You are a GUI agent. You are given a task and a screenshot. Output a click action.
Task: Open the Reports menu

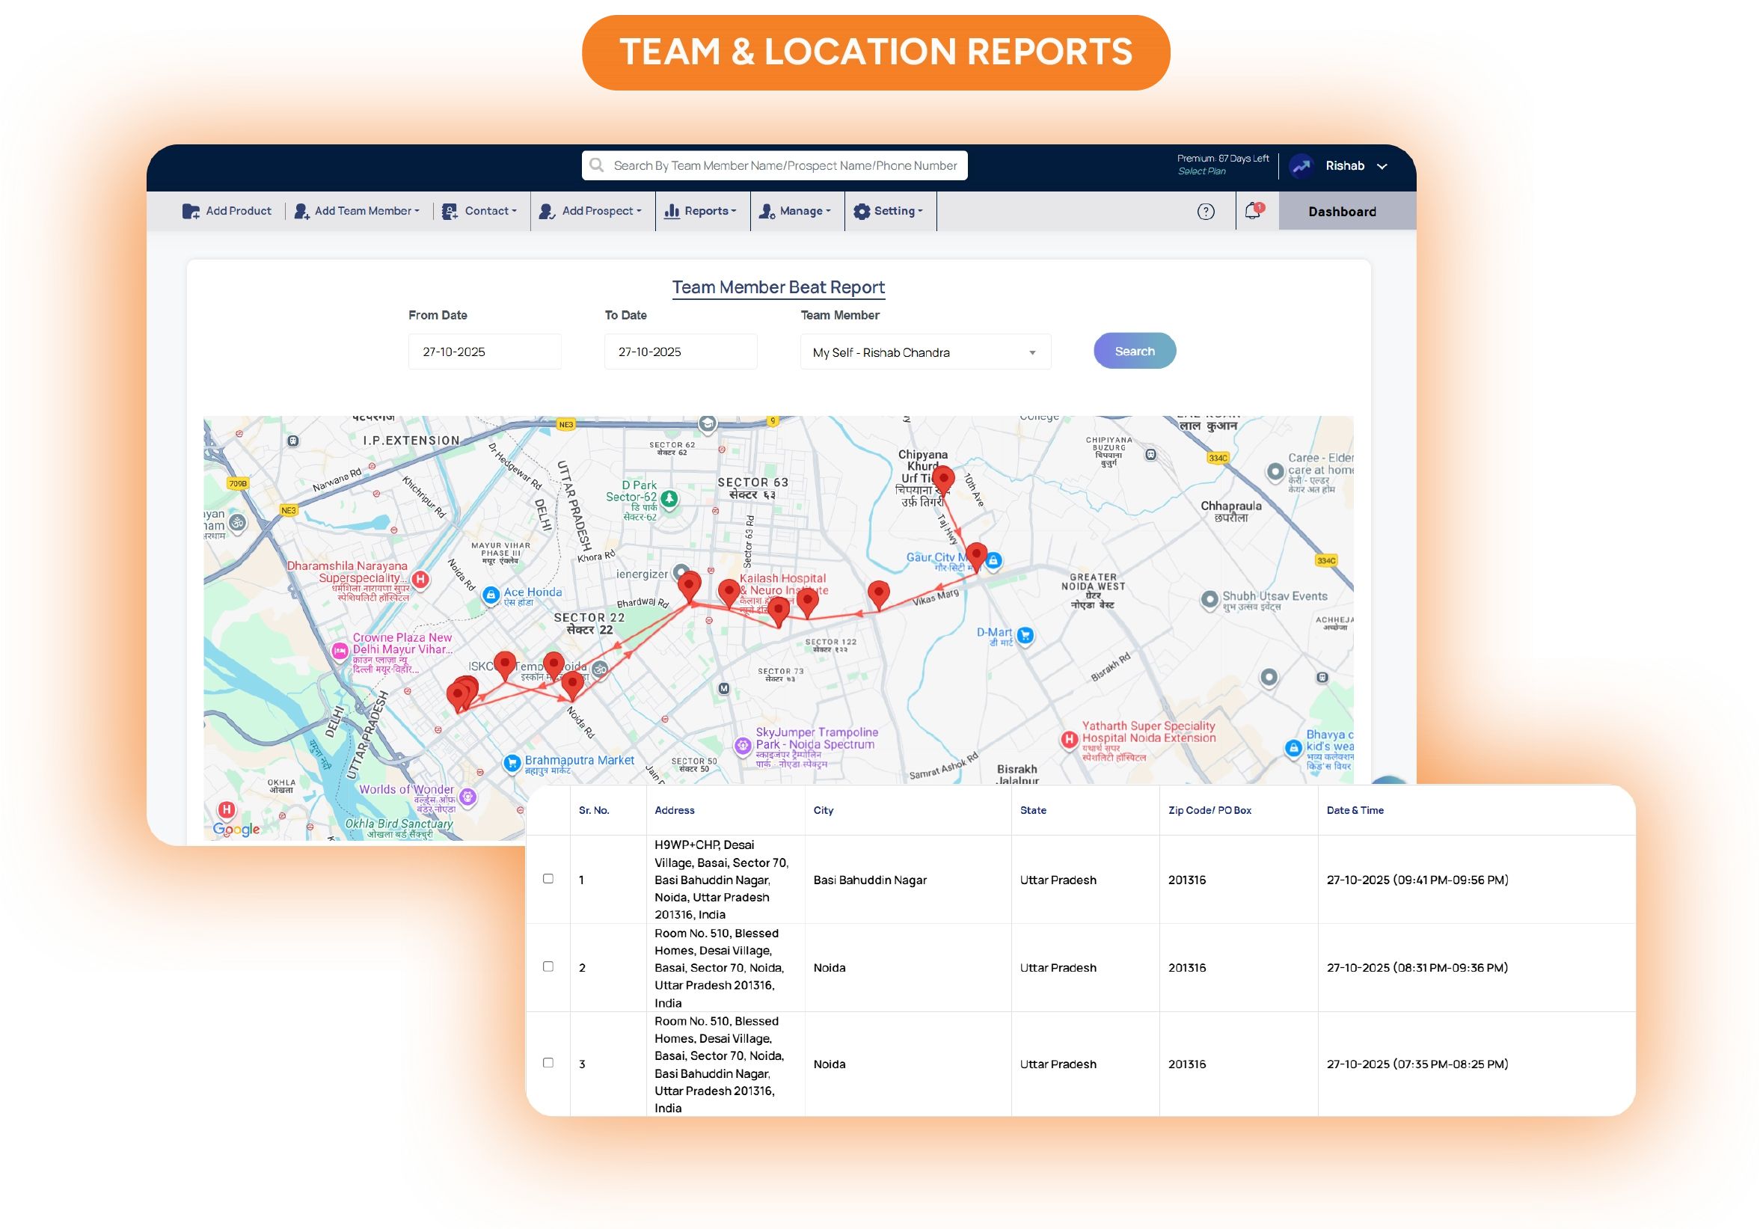702,212
